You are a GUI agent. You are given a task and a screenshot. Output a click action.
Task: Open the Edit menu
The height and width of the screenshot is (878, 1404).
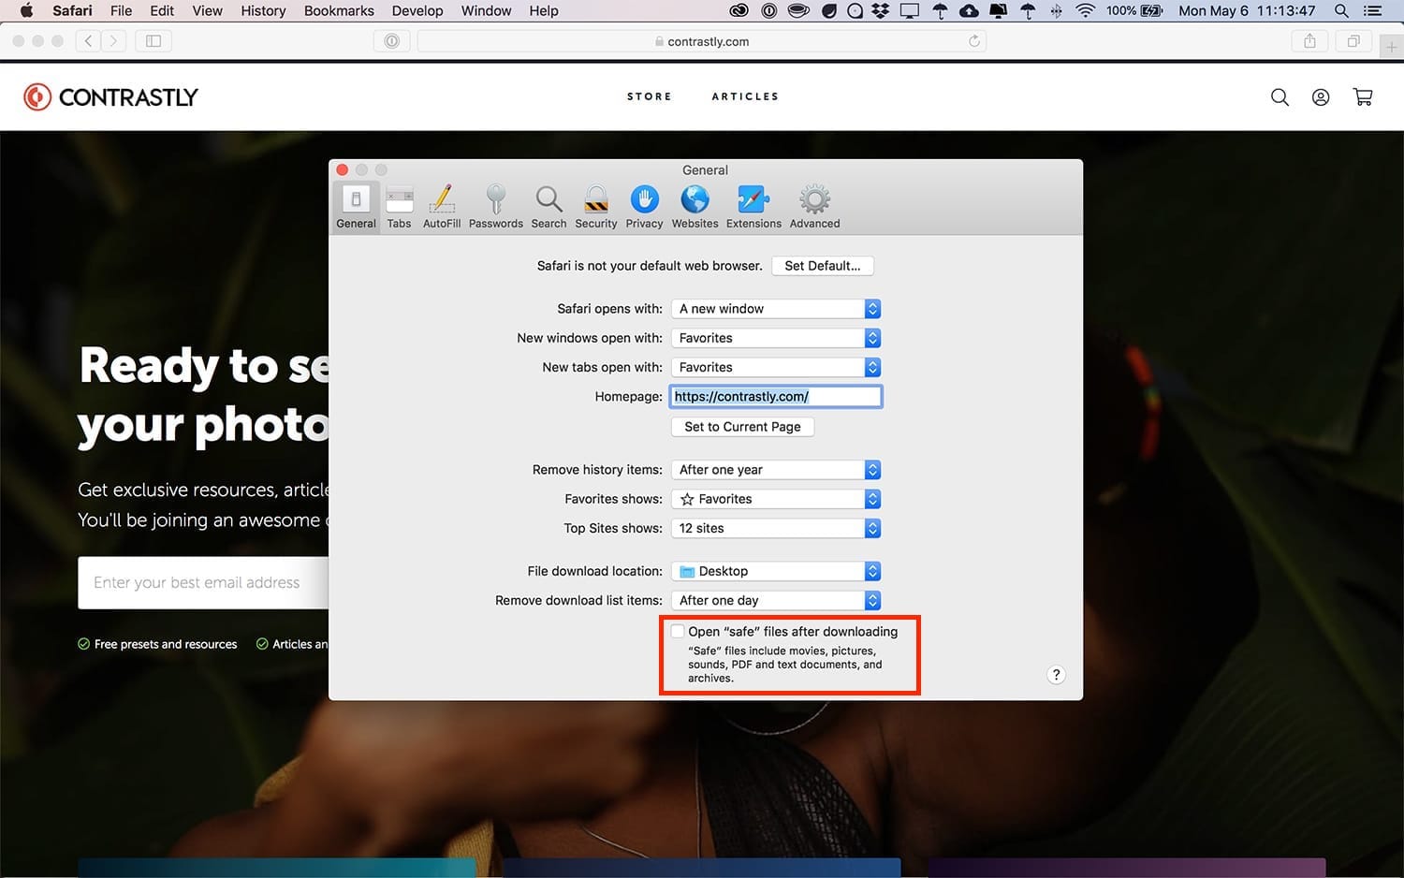tap(162, 10)
